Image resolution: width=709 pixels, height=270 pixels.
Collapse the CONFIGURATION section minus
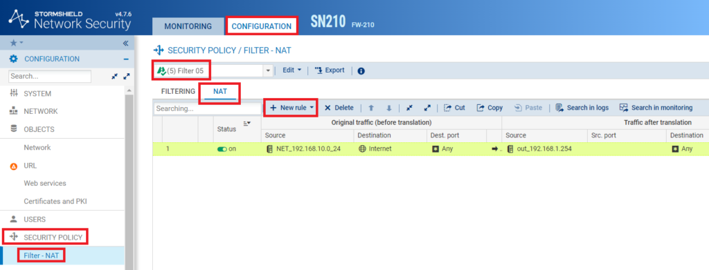click(126, 59)
